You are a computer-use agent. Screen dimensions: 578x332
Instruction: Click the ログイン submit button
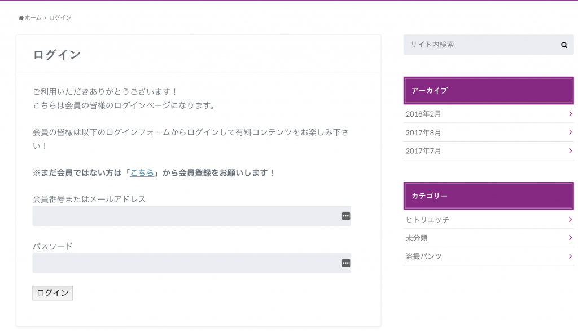coord(52,293)
